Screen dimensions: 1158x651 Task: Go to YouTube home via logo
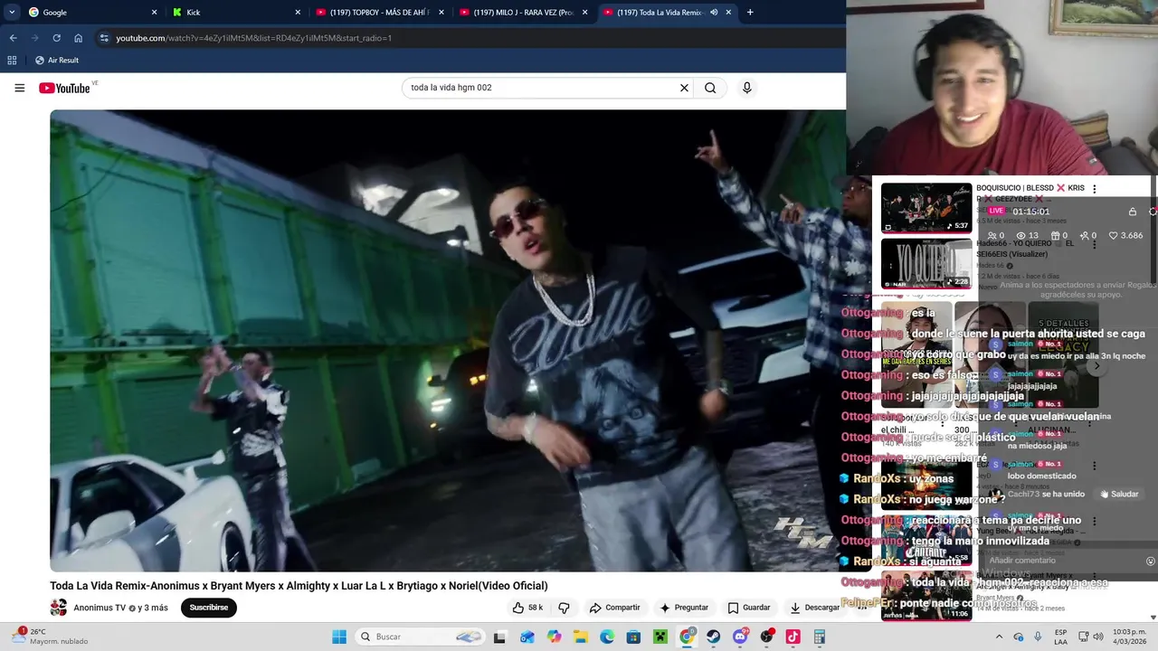pyautogui.click(x=64, y=88)
